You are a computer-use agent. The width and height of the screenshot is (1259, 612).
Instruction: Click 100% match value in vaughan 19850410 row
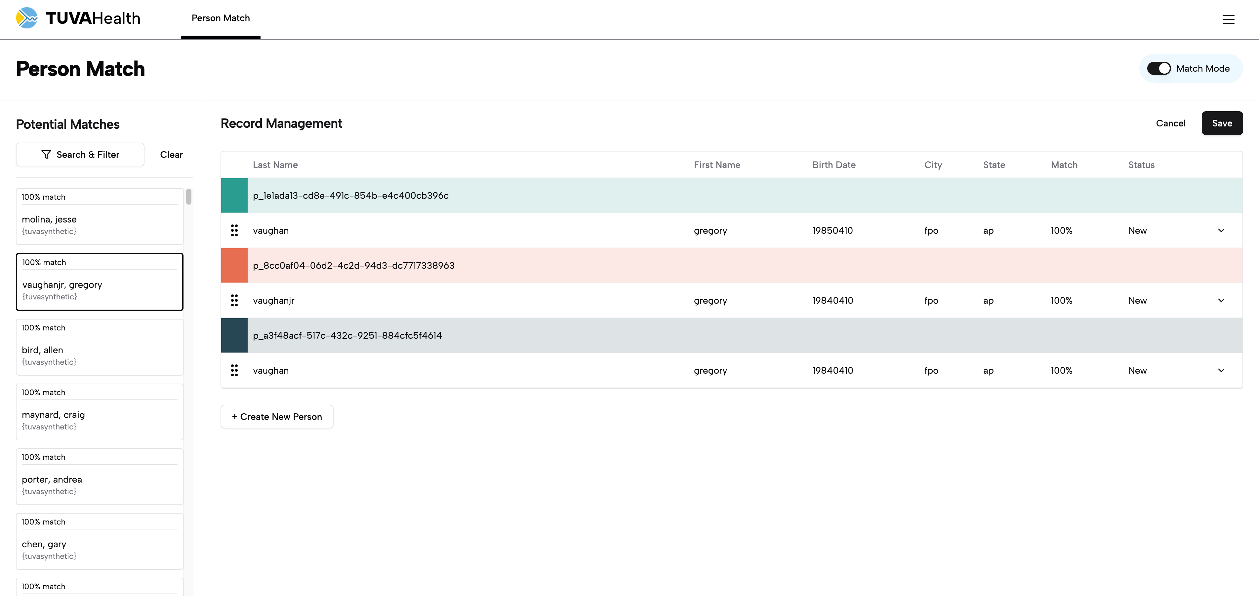point(1062,230)
